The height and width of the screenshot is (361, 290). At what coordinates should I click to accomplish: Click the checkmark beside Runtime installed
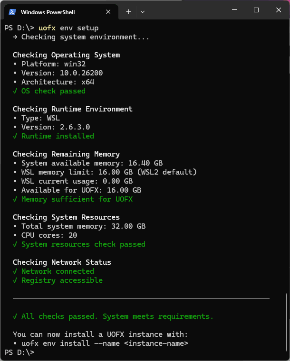pos(15,136)
